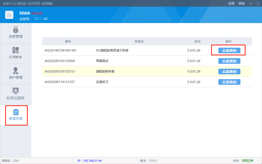Select the 账套列表 clipboard icon

[x=16, y=112]
